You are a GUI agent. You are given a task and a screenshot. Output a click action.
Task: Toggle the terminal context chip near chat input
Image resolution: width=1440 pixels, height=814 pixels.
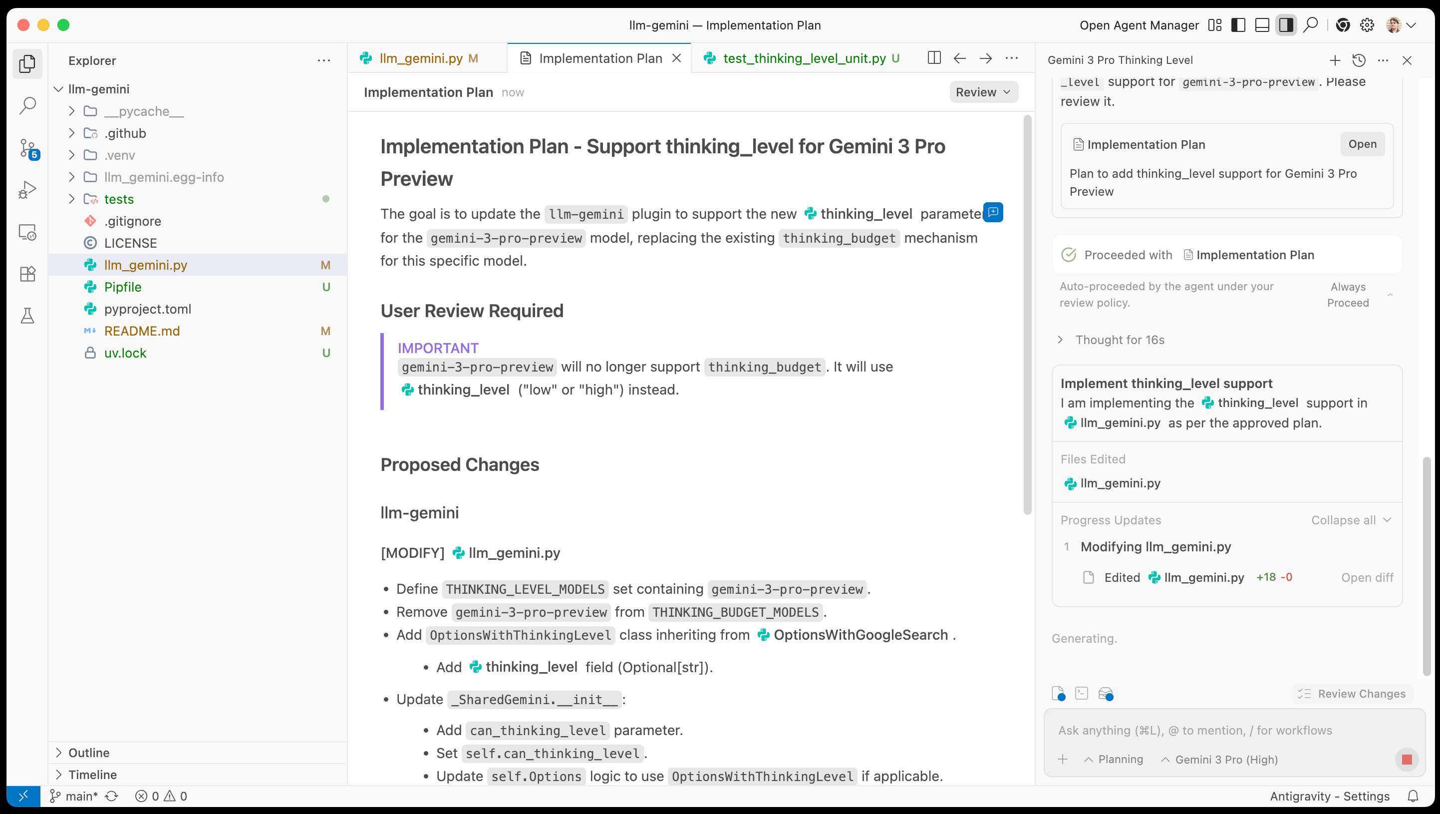pyautogui.click(x=1082, y=694)
